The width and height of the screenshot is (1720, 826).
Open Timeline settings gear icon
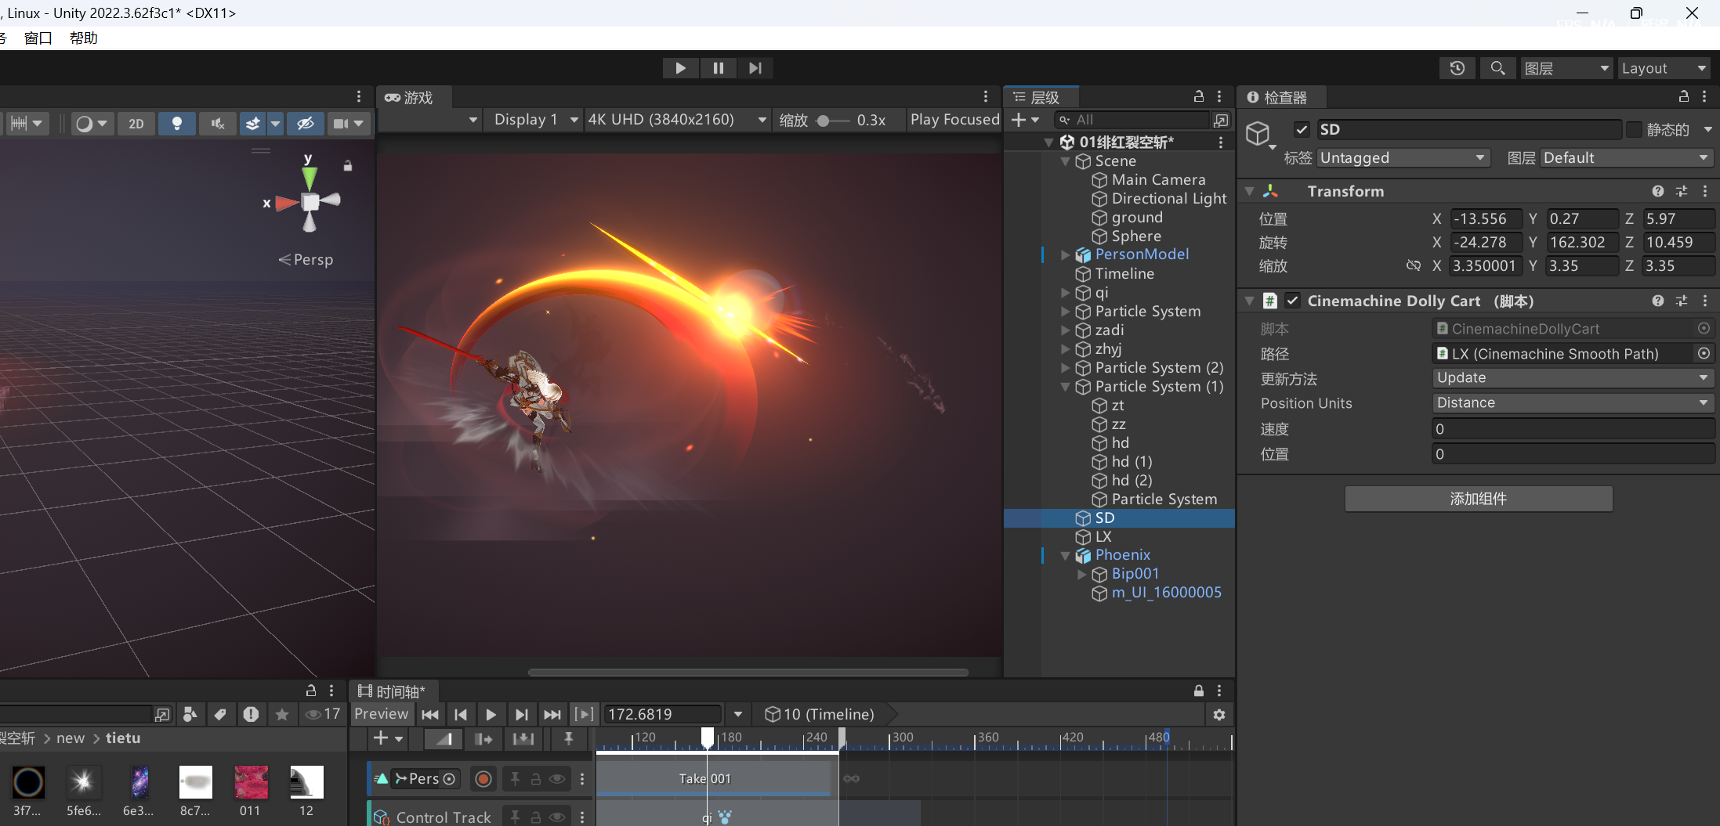[x=1218, y=714]
